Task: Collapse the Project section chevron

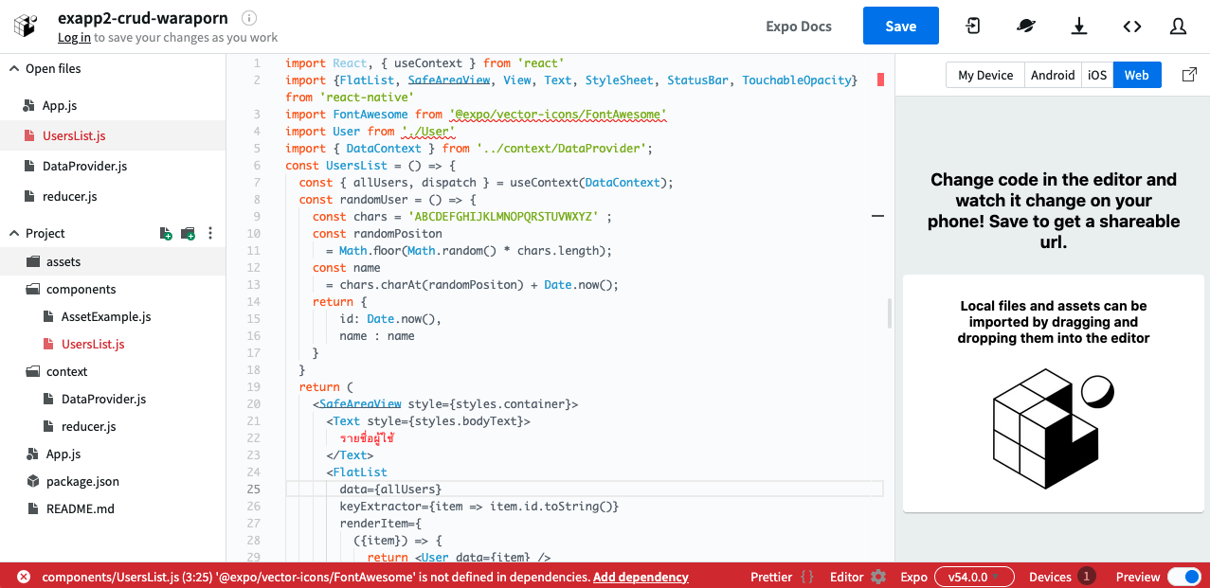Action: [14, 234]
